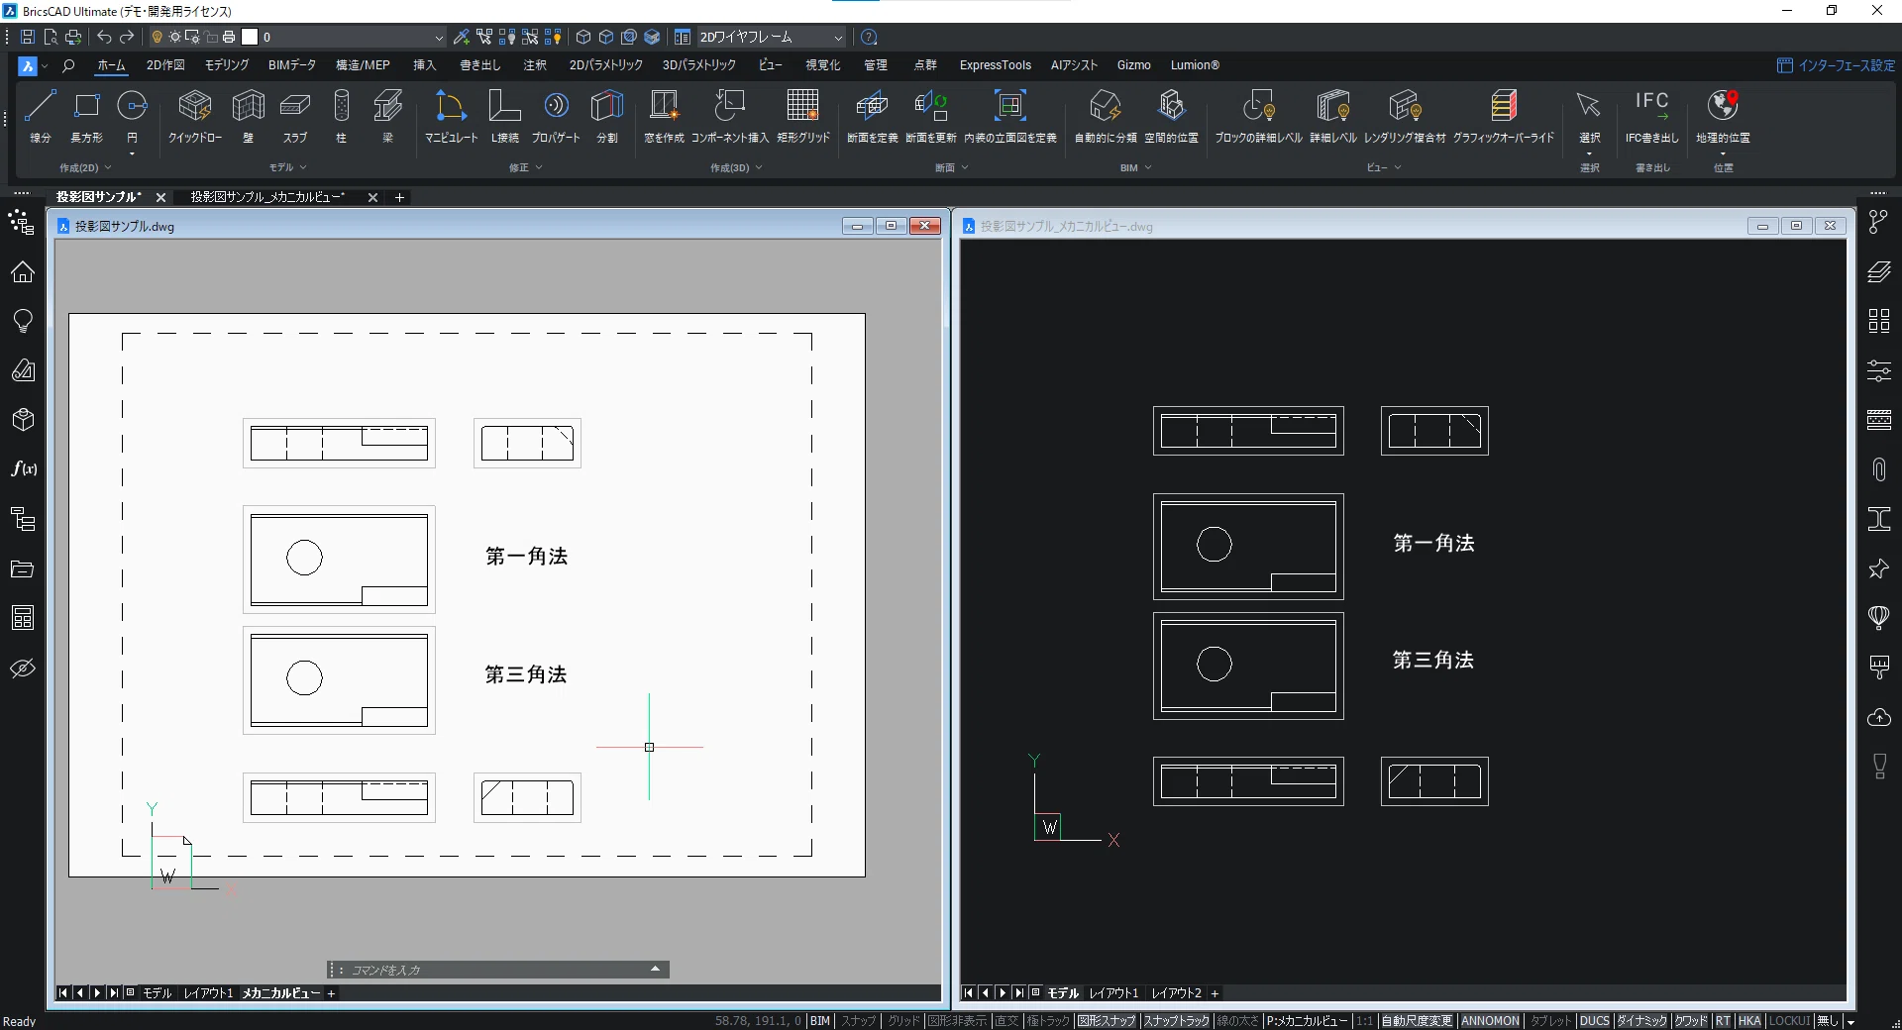Select the 長方形 rectangle tool
The image size is (1902, 1030).
click(87, 116)
